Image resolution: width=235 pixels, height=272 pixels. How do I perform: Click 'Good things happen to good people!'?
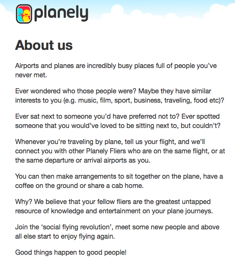click(71, 253)
